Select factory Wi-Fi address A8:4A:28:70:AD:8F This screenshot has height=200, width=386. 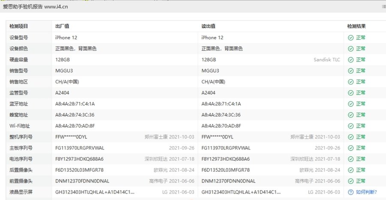[x=75, y=126]
